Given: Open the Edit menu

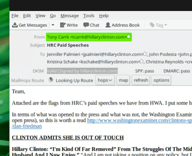Looking at the screenshot, I should pyautogui.click(x=27, y=16).
